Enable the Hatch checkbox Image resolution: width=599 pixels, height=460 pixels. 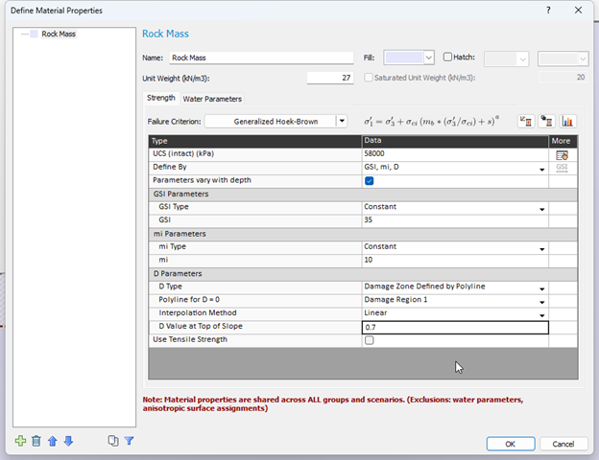click(x=447, y=57)
